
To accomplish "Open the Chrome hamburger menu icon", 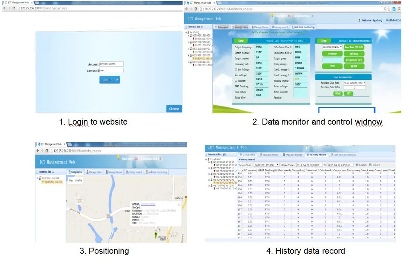I will (399, 9).
